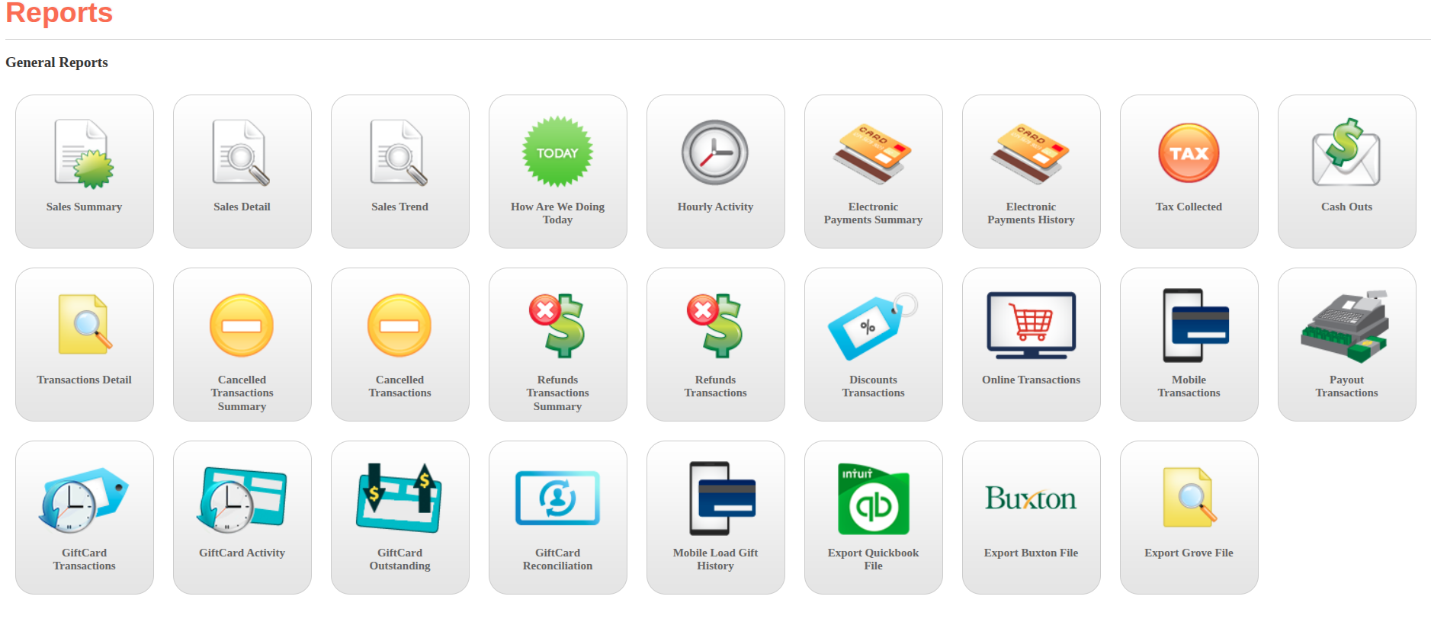Open Cancelled Transactions Summary report
Screen dimensions: 1431x622
tap(242, 344)
